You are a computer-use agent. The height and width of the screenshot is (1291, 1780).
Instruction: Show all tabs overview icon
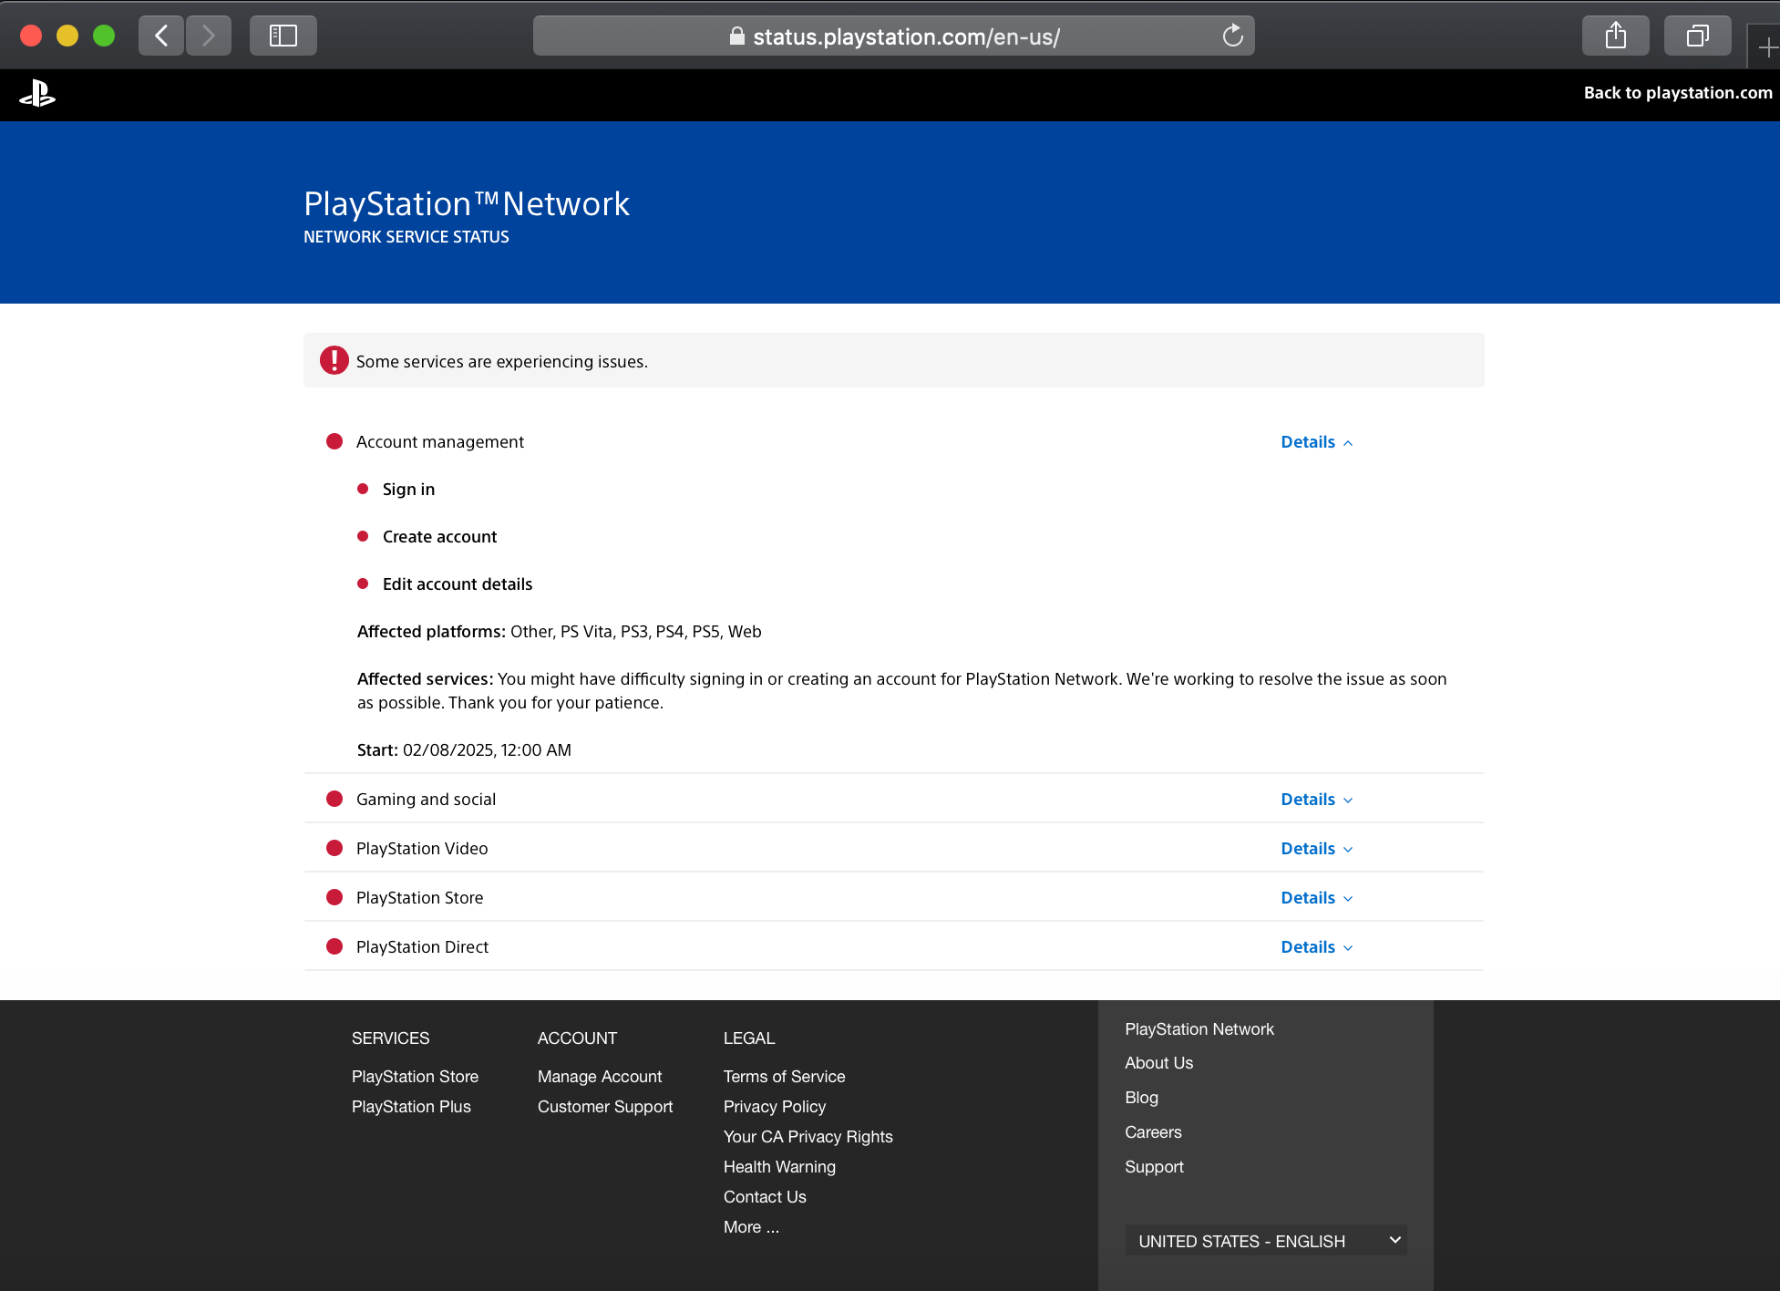point(1696,36)
